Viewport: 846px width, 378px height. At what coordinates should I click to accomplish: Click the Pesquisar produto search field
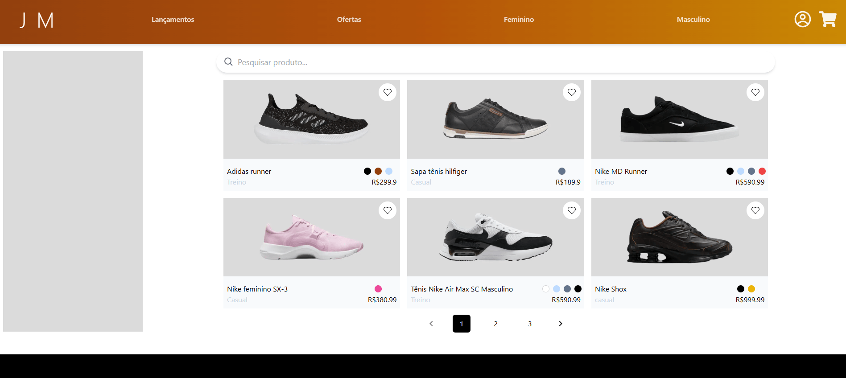(495, 62)
